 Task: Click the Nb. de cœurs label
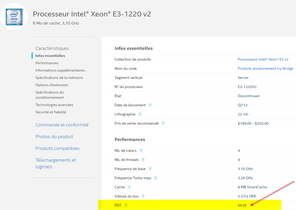125,150
